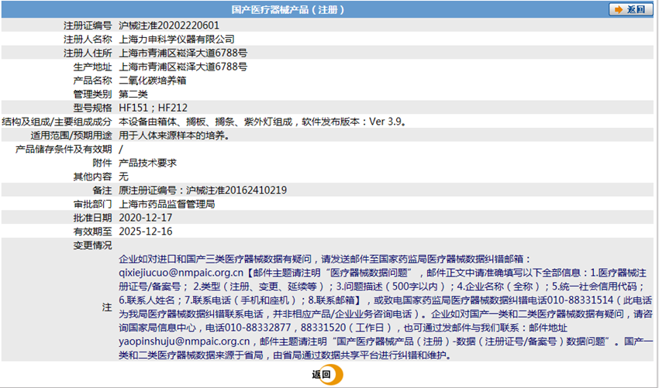Viewport: 659px width, 388px height.
Task: Click the orange arrow icon on the header 返回 button
Action: 618,9
